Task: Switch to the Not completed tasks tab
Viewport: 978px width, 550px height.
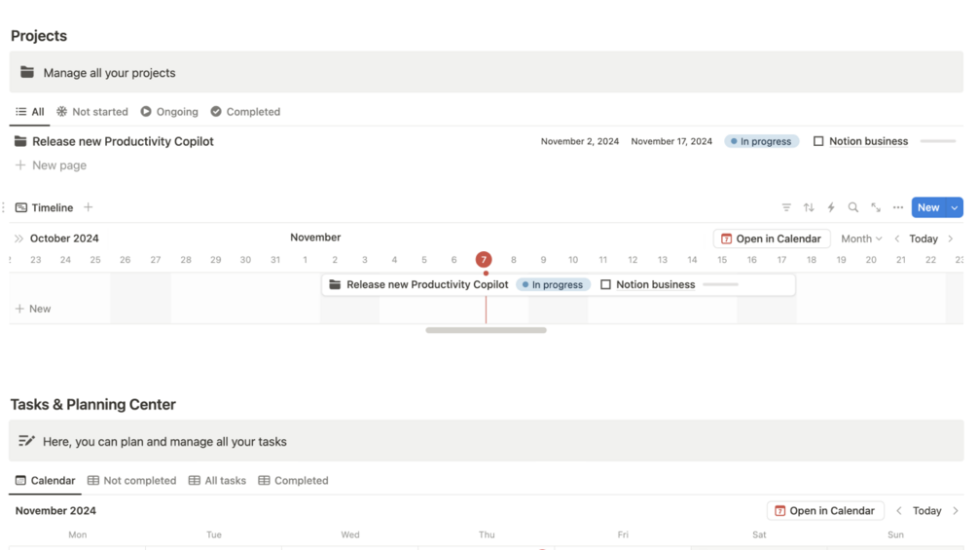Action: (131, 481)
